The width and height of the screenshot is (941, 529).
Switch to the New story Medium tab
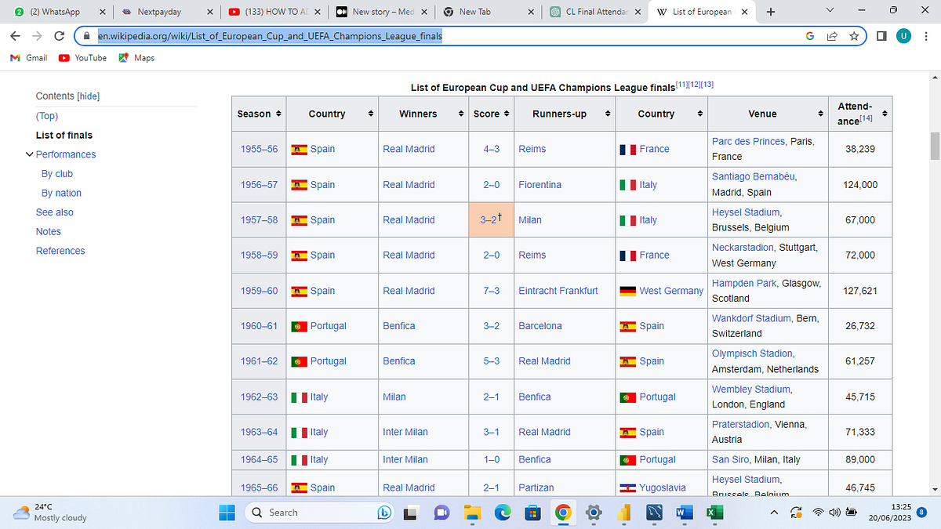point(381,12)
